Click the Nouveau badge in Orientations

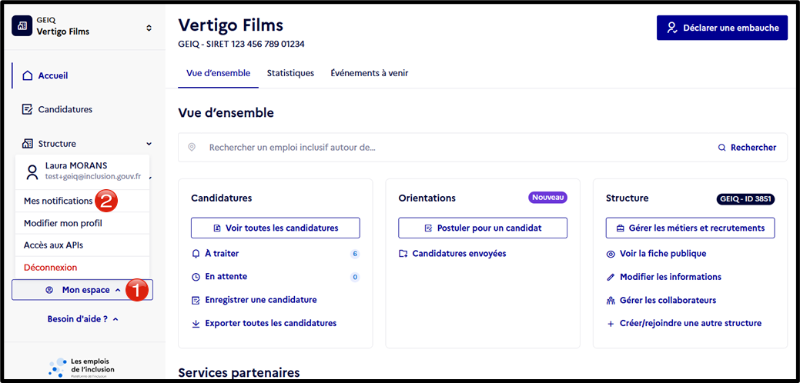click(x=548, y=197)
